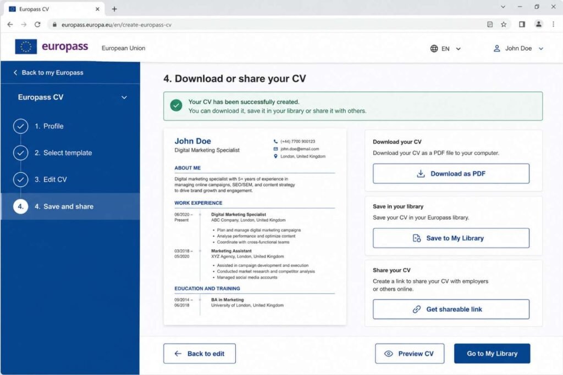This screenshot has width=563, height=375.
Task: Close the Europass CV browser tab
Action: 97,9
